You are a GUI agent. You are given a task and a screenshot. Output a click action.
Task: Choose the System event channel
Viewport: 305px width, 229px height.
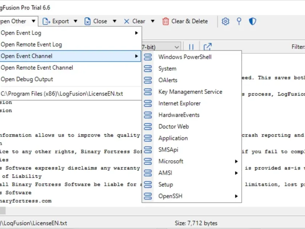point(192,69)
